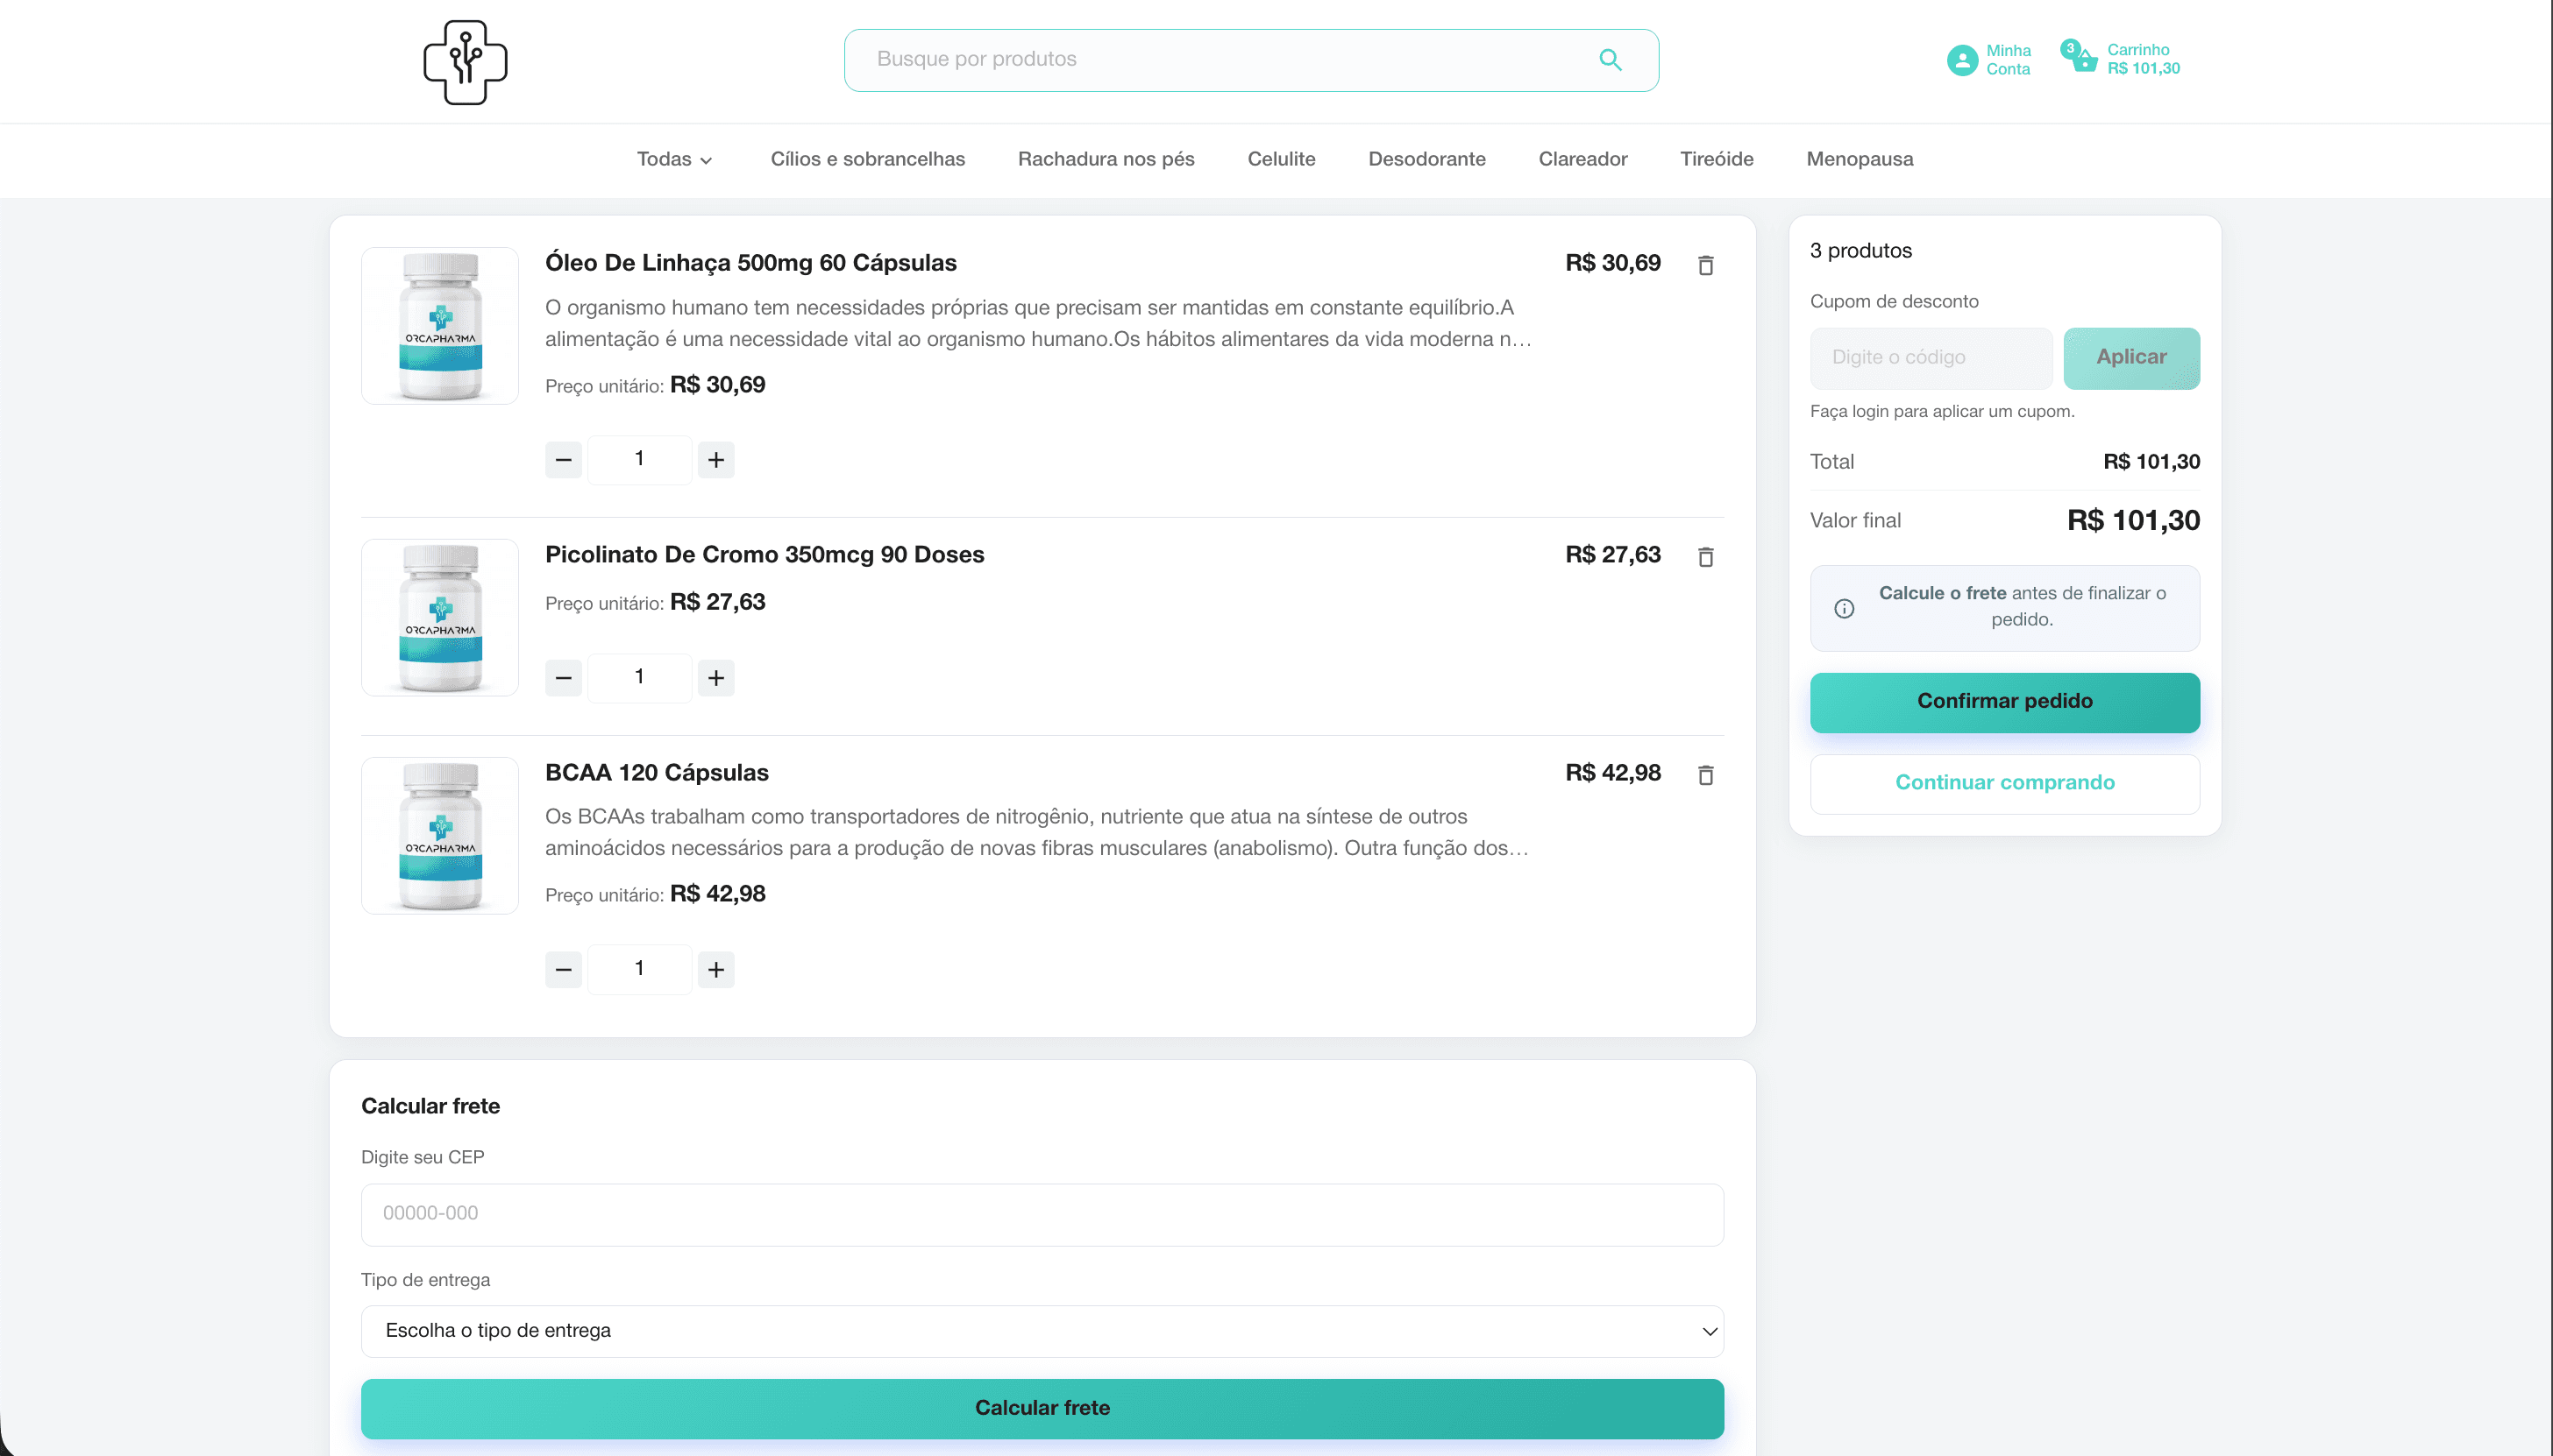Image resolution: width=2553 pixels, height=1456 pixels.
Task: Select the Celulite category
Action: 1281,159
